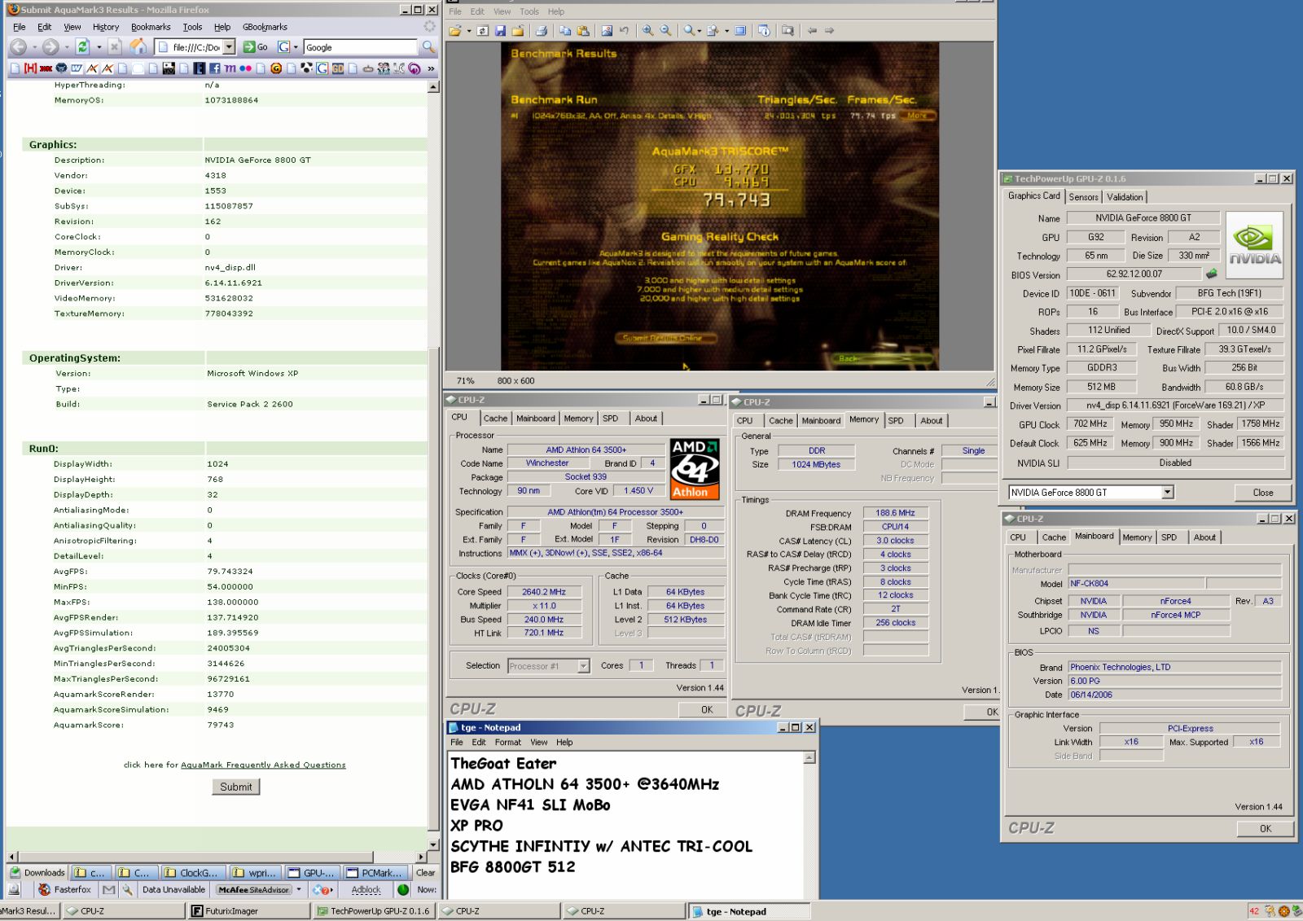Open GBookmarks menu in Firefox
The width and height of the screenshot is (1303, 921).
tap(265, 27)
